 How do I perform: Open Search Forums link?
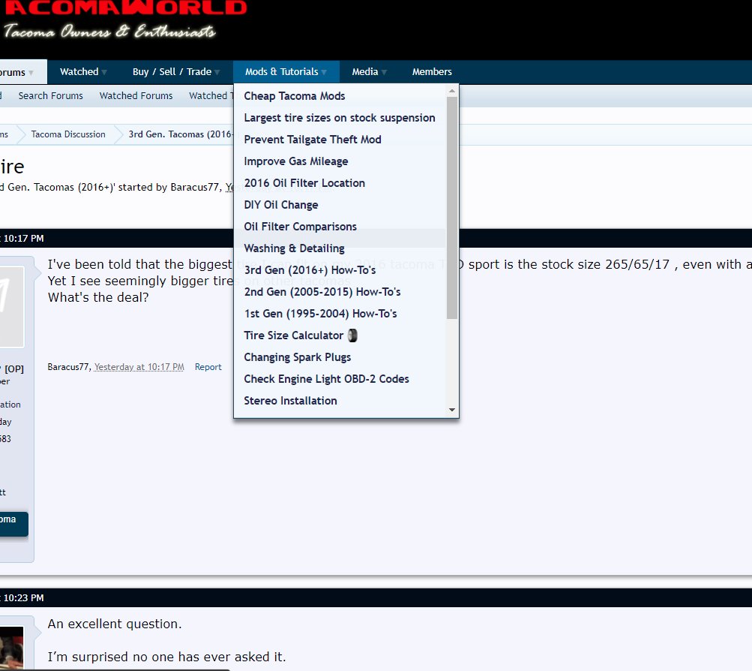(x=51, y=96)
